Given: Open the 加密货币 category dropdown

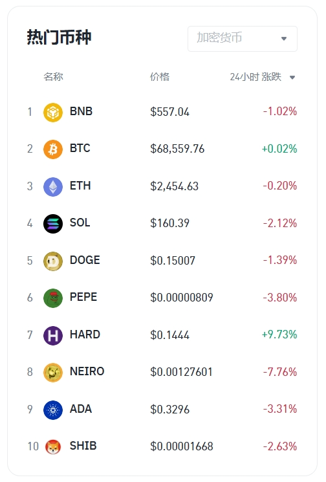Looking at the screenshot, I should [x=243, y=39].
